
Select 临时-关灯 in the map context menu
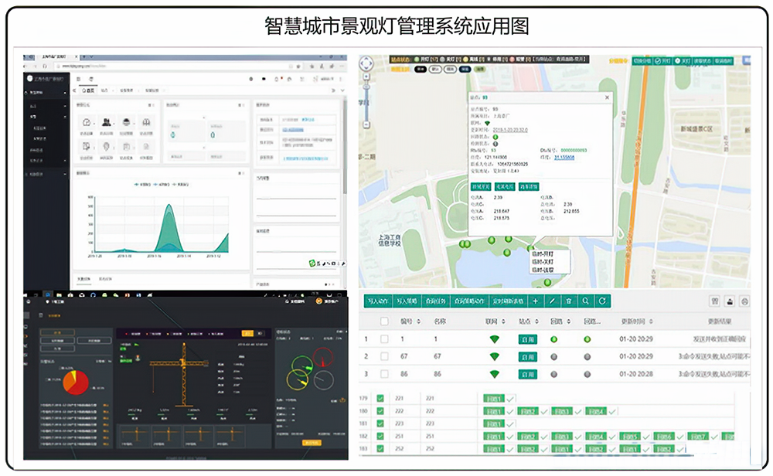pos(542,263)
